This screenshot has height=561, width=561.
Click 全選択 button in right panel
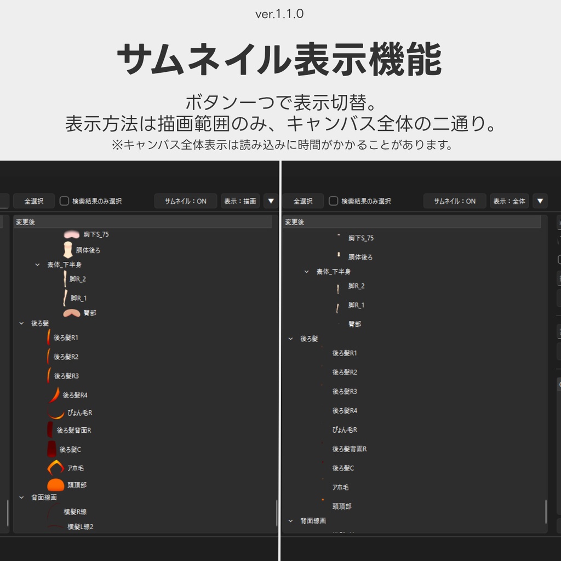click(x=303, y=201)
